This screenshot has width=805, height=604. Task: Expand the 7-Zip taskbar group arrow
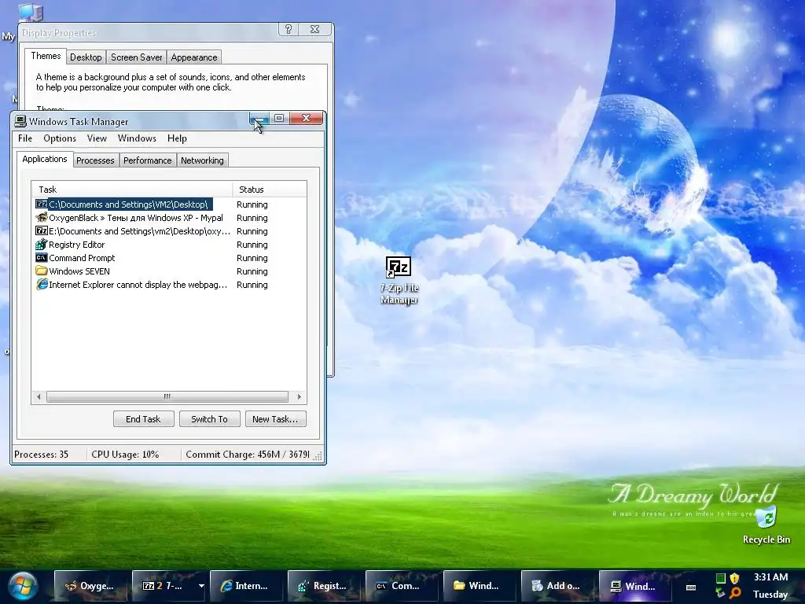[201, 585]
